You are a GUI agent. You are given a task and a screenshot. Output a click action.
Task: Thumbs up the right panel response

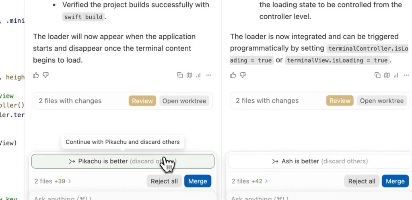pos(233,75)
